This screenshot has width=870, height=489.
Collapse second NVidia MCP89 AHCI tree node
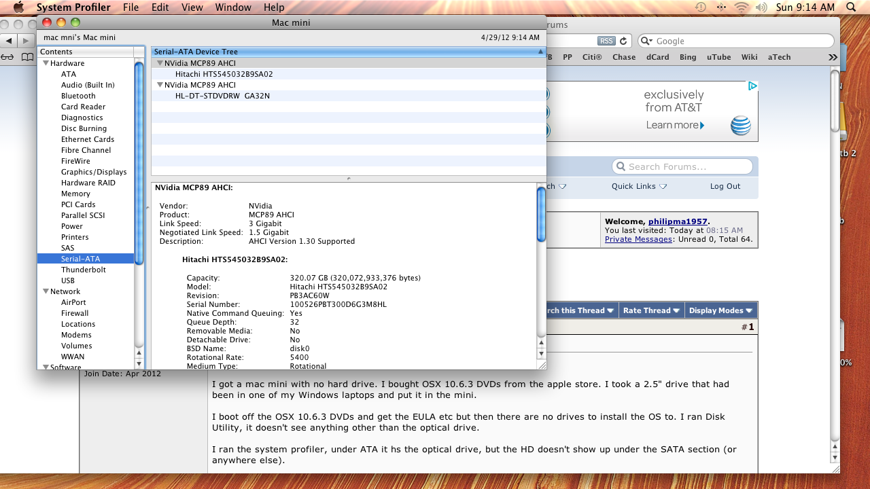pyautogui.click(x=160, y=85)
